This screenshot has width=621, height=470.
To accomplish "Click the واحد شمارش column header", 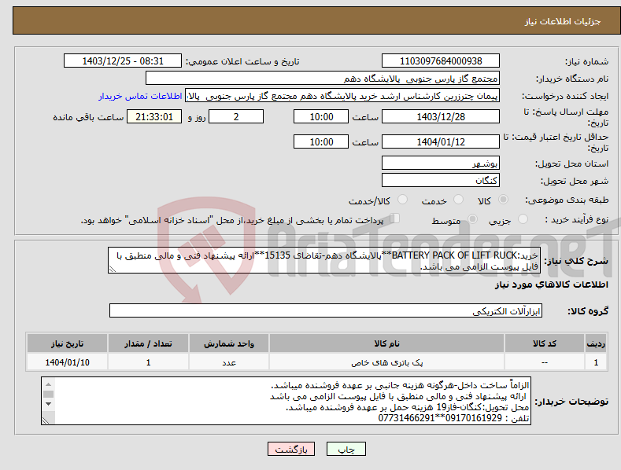I will pos(229,343).
